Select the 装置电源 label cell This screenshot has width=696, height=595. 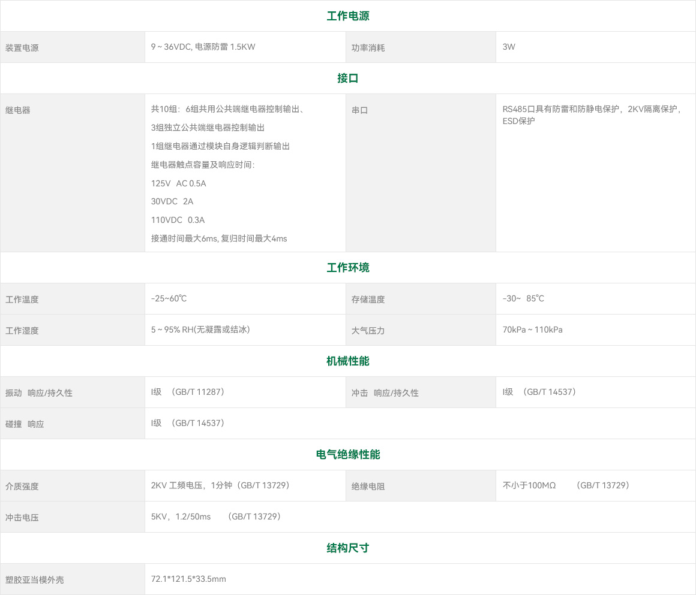[x=22, y=48]
